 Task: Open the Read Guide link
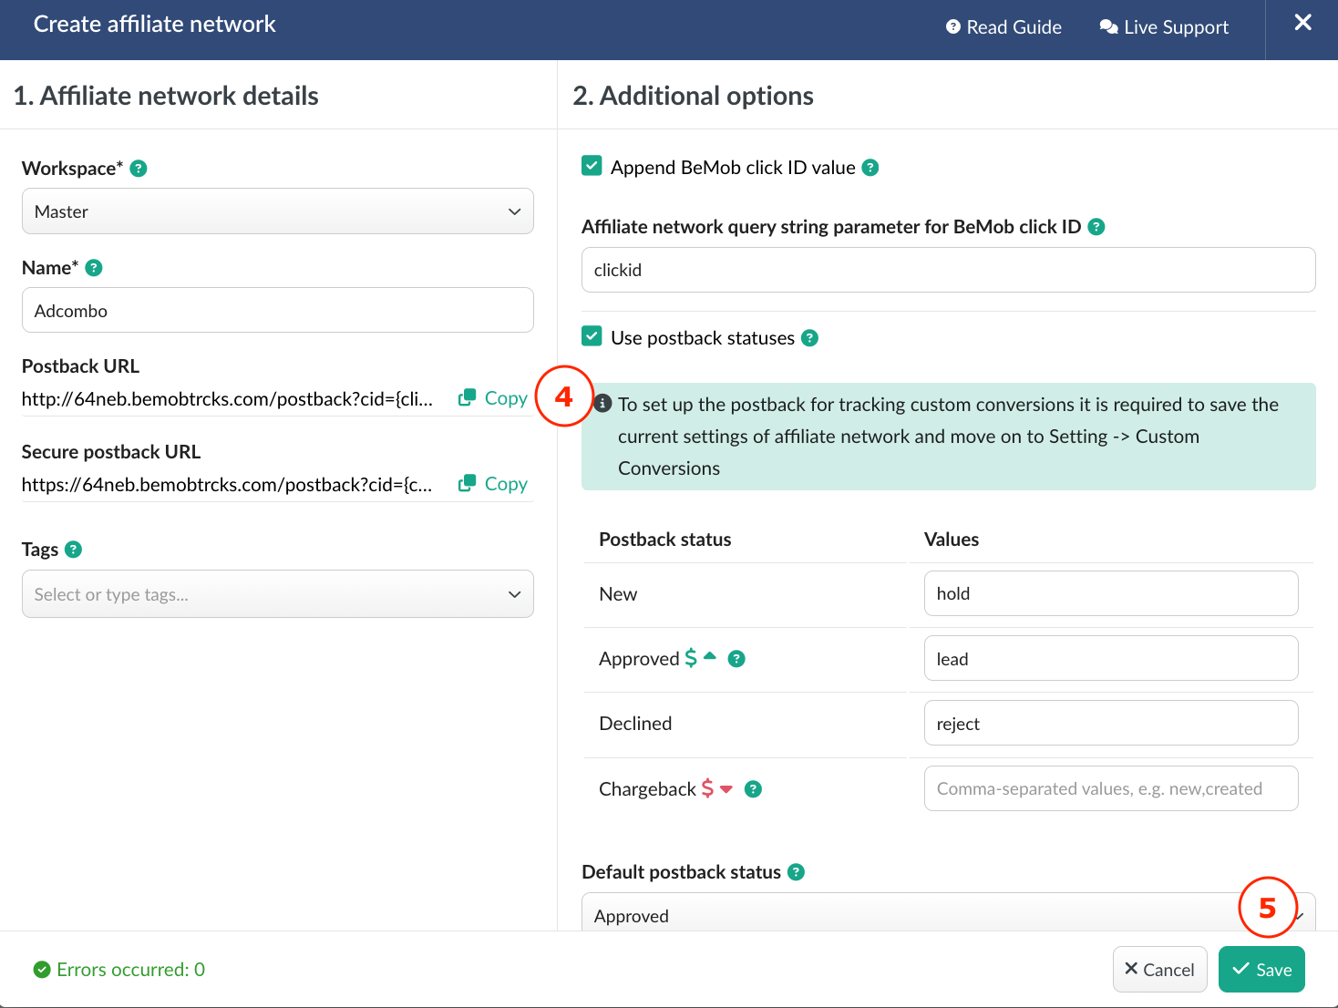1003,27
